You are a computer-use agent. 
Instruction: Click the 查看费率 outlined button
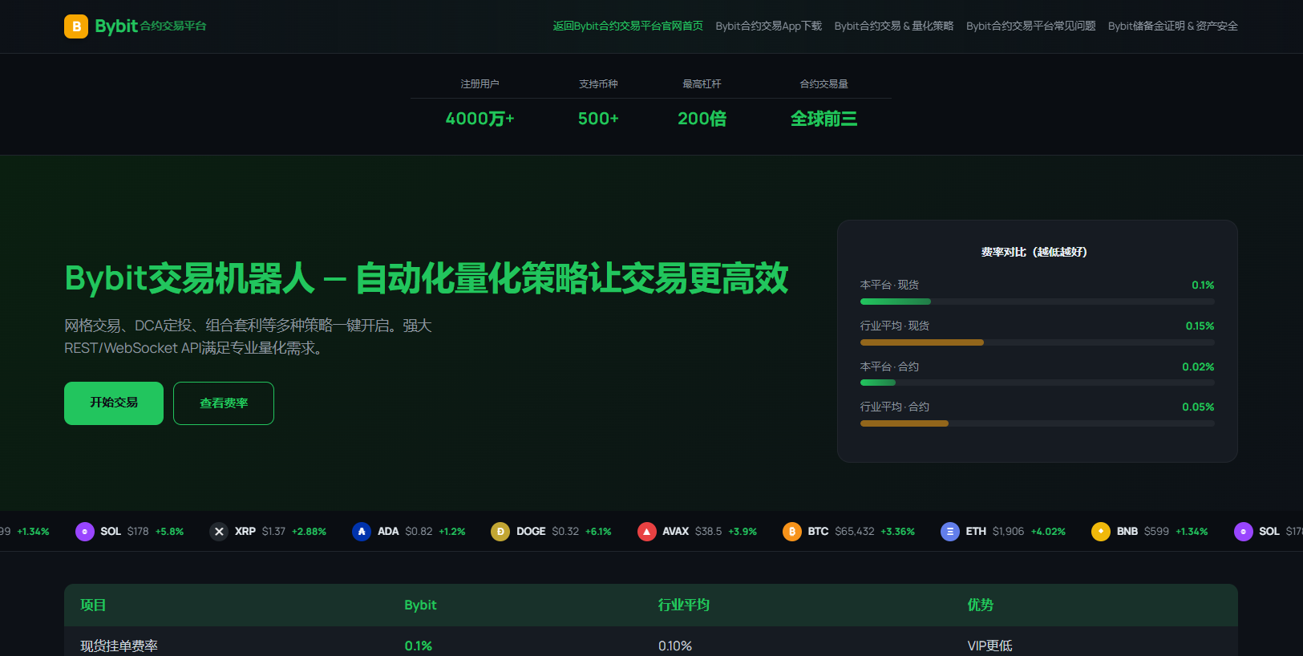224,403
